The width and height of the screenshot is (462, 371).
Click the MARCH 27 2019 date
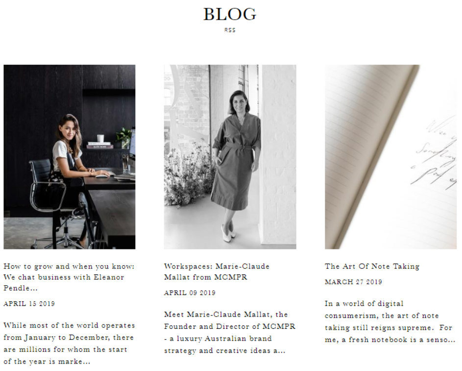(353, 282)
